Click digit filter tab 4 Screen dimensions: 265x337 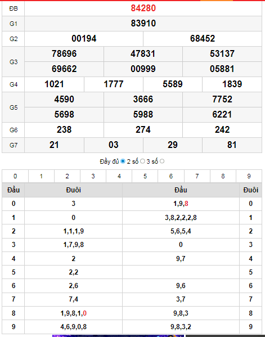119,176
